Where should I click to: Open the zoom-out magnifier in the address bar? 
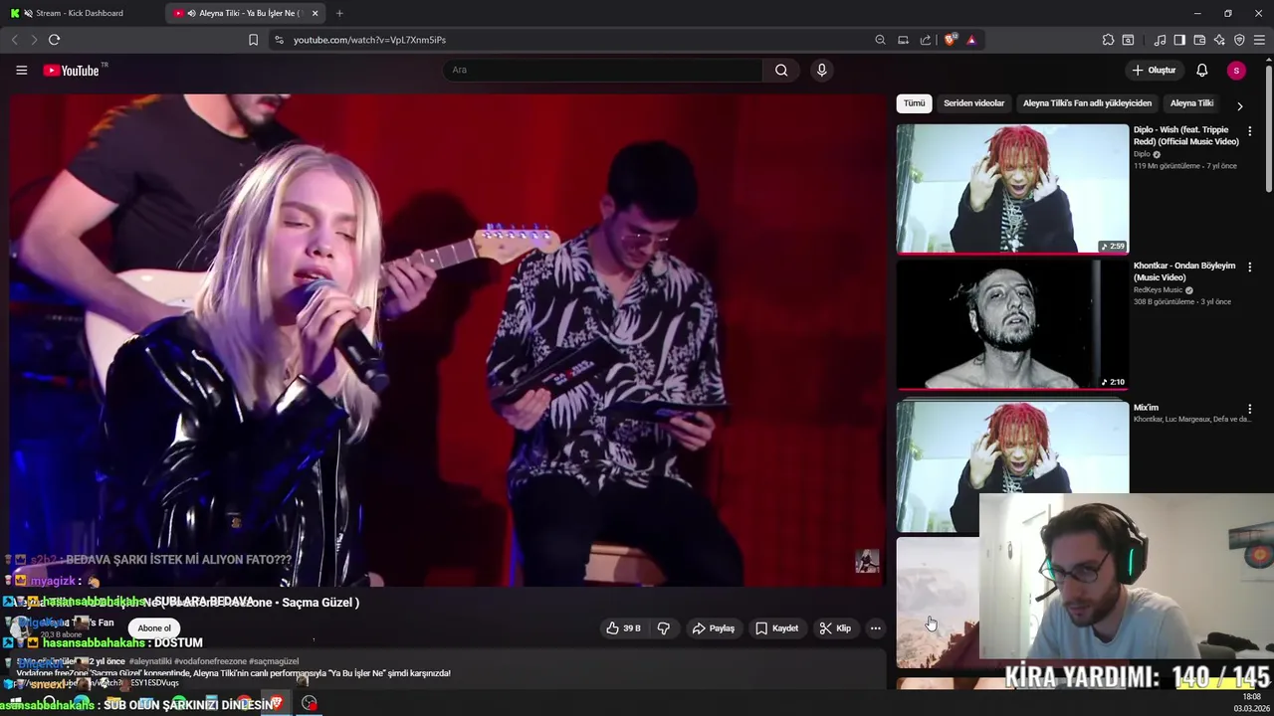[x=880, y=40]
